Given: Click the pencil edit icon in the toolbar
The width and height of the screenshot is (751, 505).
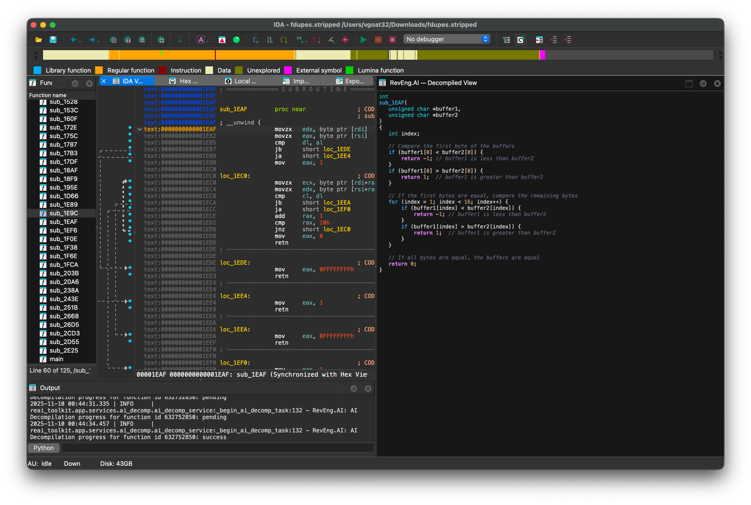Looking at the screenshot, I should pyautogui.click(x=331, y=40).
